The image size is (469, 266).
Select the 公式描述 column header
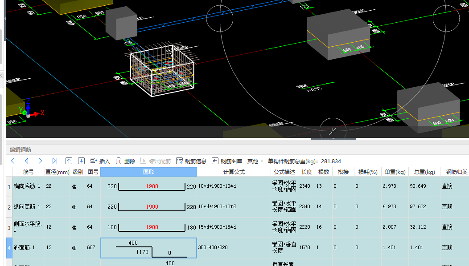point(284,172)
